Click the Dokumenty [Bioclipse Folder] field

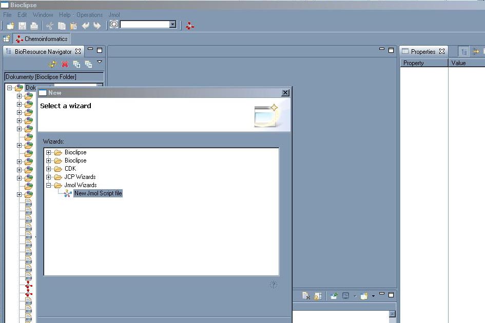coord(54,77)
